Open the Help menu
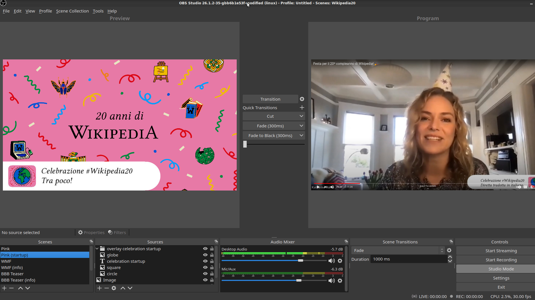 pos(112,11)
